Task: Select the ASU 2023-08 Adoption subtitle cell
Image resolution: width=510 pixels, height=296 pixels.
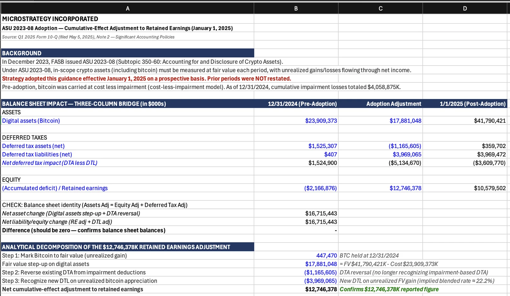Action: pos(127,28)
